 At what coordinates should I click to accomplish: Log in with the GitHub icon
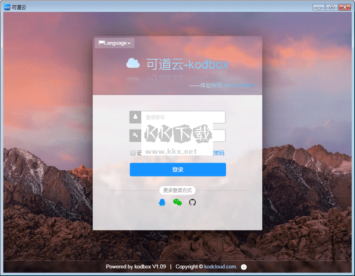(192, 202)
